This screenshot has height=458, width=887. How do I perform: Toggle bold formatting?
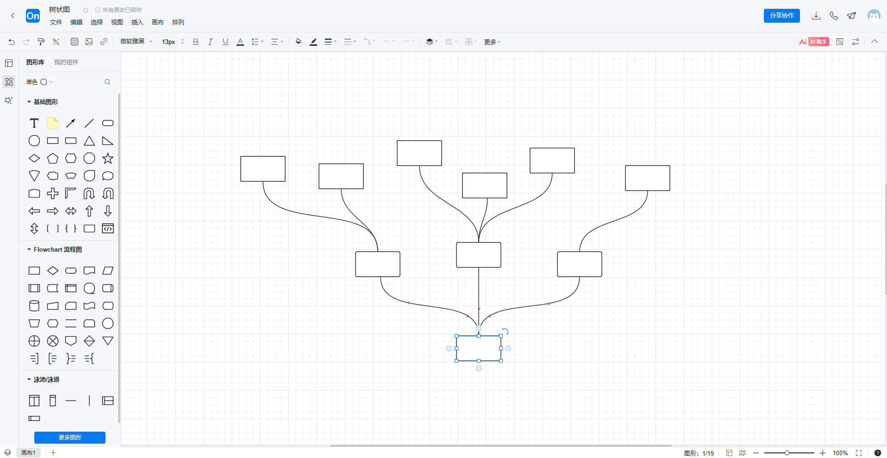(x=196, y=42)
